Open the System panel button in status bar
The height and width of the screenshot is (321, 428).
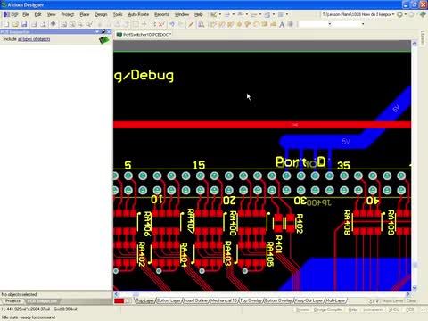coord(302,309)
